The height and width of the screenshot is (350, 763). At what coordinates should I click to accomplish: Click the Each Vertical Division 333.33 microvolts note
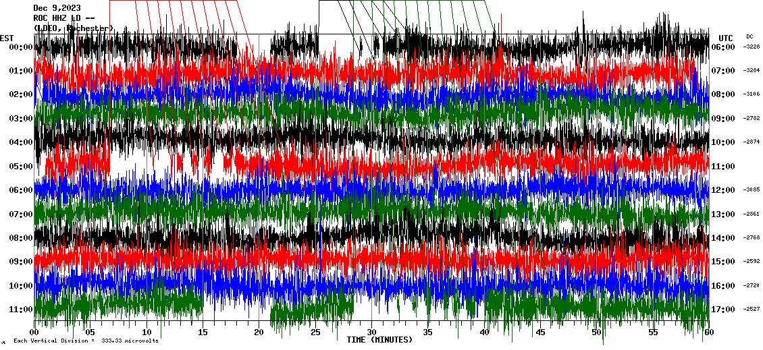coord(86,341)
